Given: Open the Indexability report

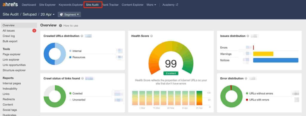Looking at the screenshot, I should pos(10,89).
